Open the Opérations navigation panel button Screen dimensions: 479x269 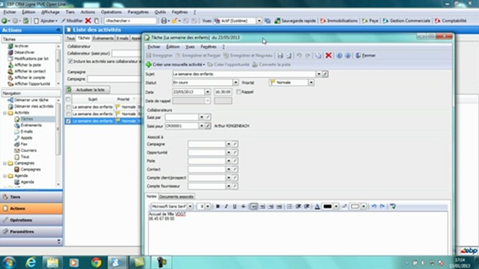(31, 220)
